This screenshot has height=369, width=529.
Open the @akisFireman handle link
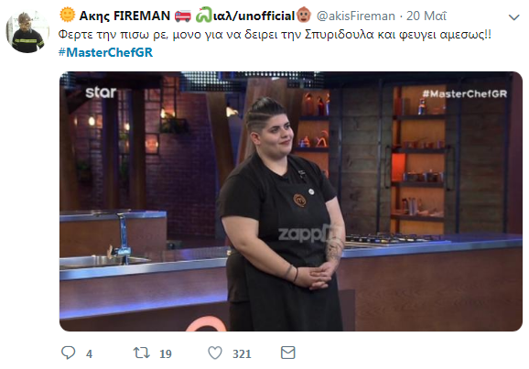[x=356, y=16]
